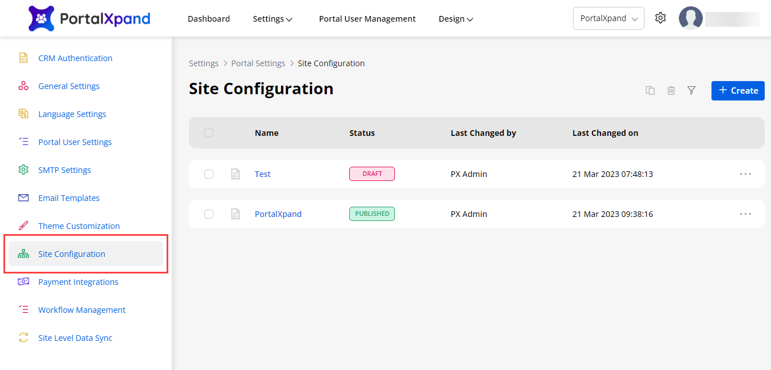Check the box for the Test row
Viewport: 771px width, 370px height.
click(x=209, y=174)
